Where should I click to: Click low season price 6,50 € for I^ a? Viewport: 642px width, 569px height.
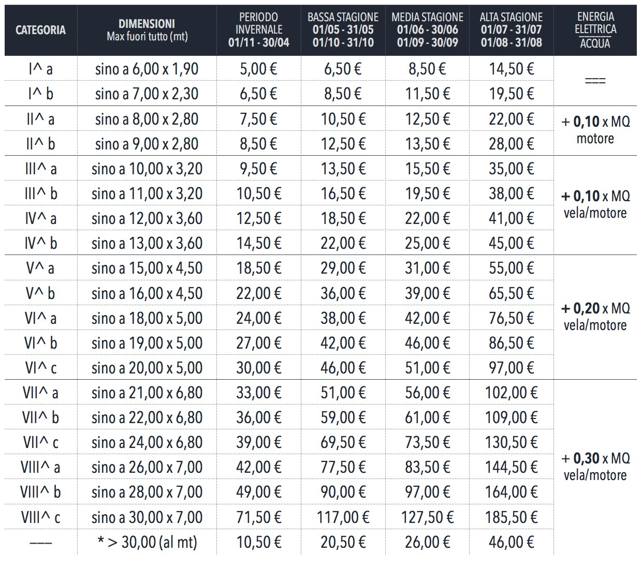coord(343,69)
